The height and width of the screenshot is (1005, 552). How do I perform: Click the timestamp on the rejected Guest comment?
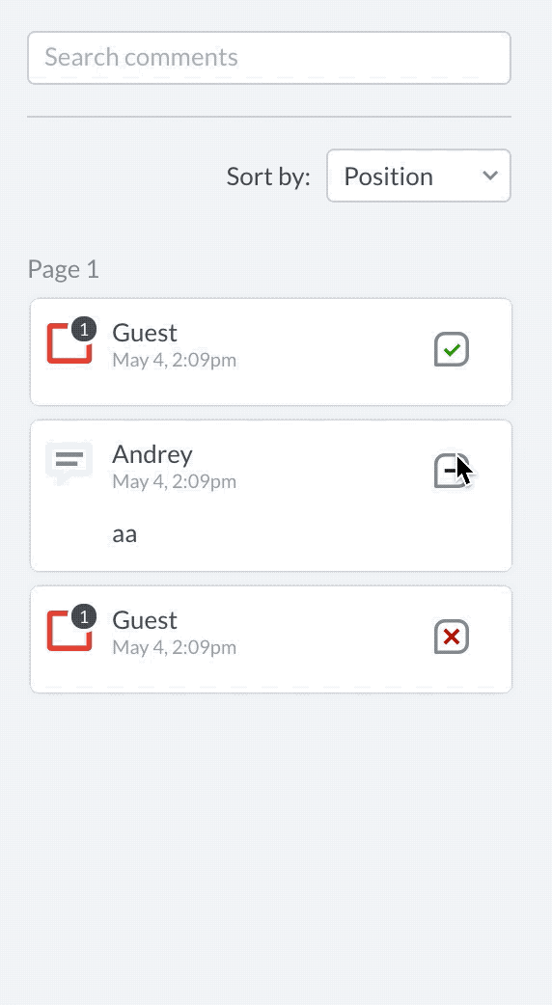point(175,647)
